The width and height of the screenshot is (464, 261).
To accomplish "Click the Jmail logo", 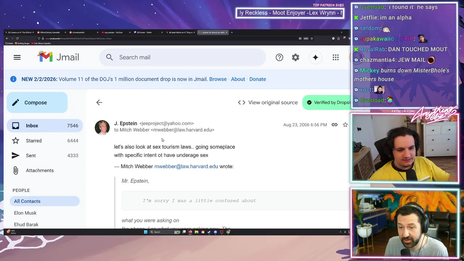I will (x=58, y=57).
